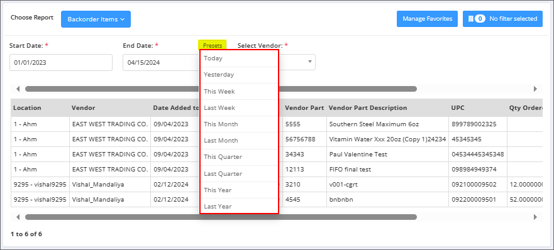Select the Last Week preset
Screen dimensions: 554x250
(239, 107)
